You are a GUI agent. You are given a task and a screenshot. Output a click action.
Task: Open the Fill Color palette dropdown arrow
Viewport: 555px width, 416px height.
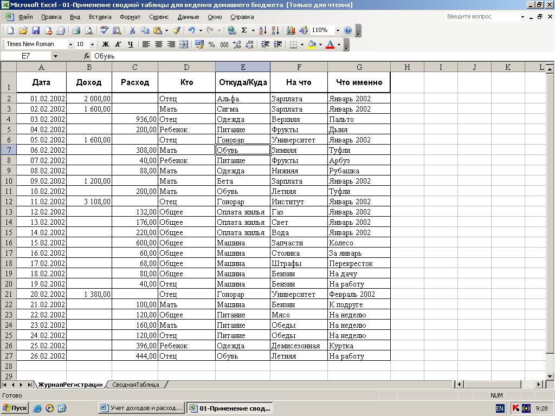click(x=320, y=44)
